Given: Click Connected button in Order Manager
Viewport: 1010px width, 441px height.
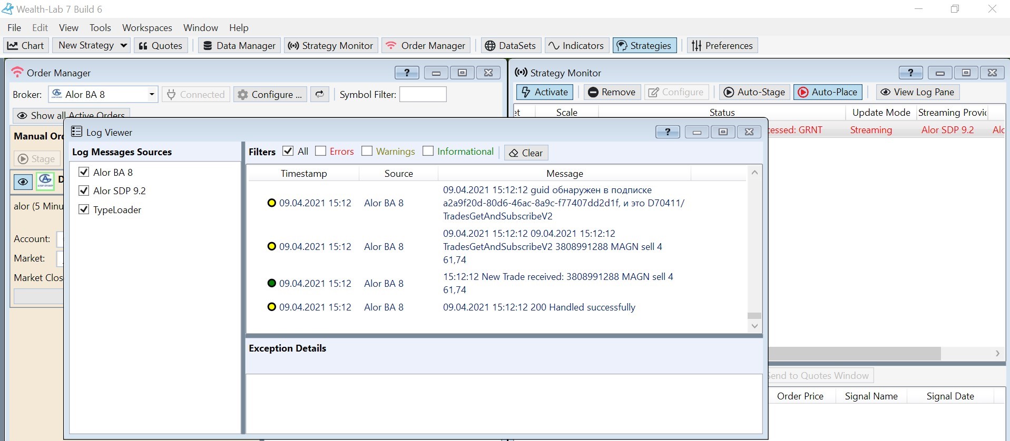Looking at the screenshot, I should [x=196, y=94].
